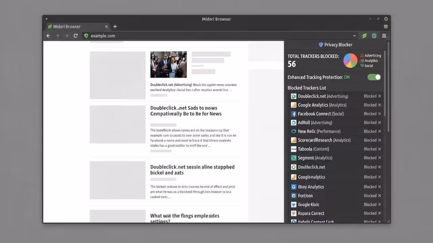Click the Rapara Carrect tracker icon
This screenshot has width=433, height=243.
pos(294,213)
